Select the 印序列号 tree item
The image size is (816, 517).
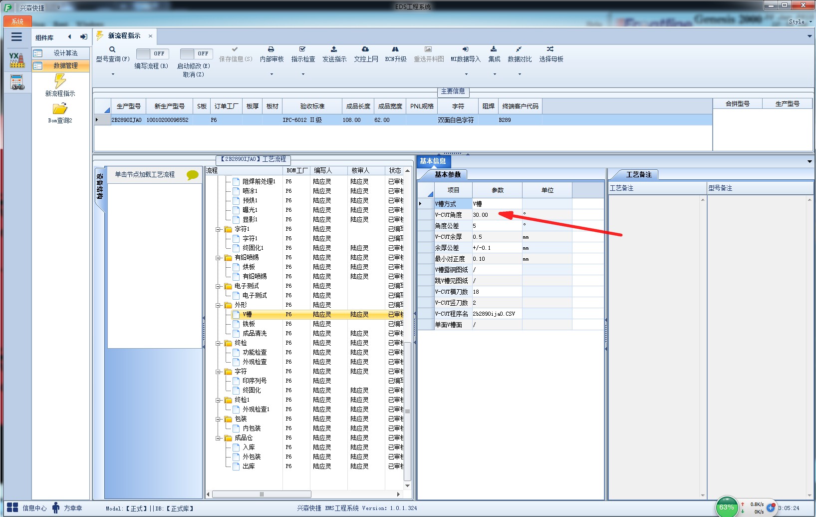[x=255, y=381]
